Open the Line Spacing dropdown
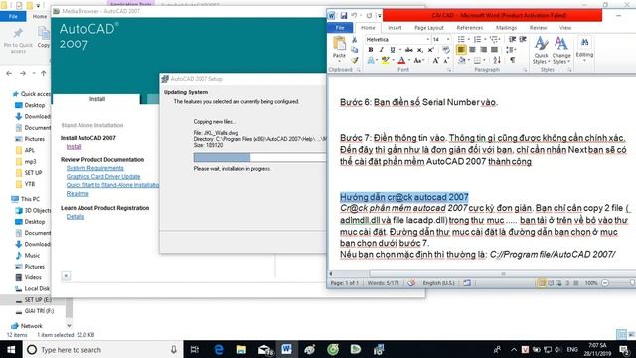The width and height of the screenshot is (636, 358). [511, 50]
